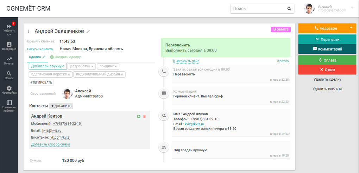
Task: Click contact name Андрей Квизов heading
Action: coord(47,116)
